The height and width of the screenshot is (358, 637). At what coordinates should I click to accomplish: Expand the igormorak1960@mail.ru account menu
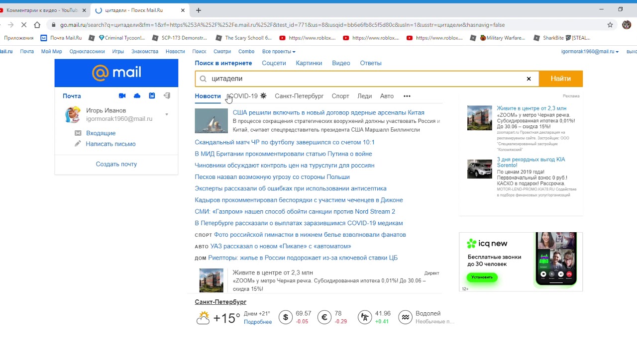590,52
